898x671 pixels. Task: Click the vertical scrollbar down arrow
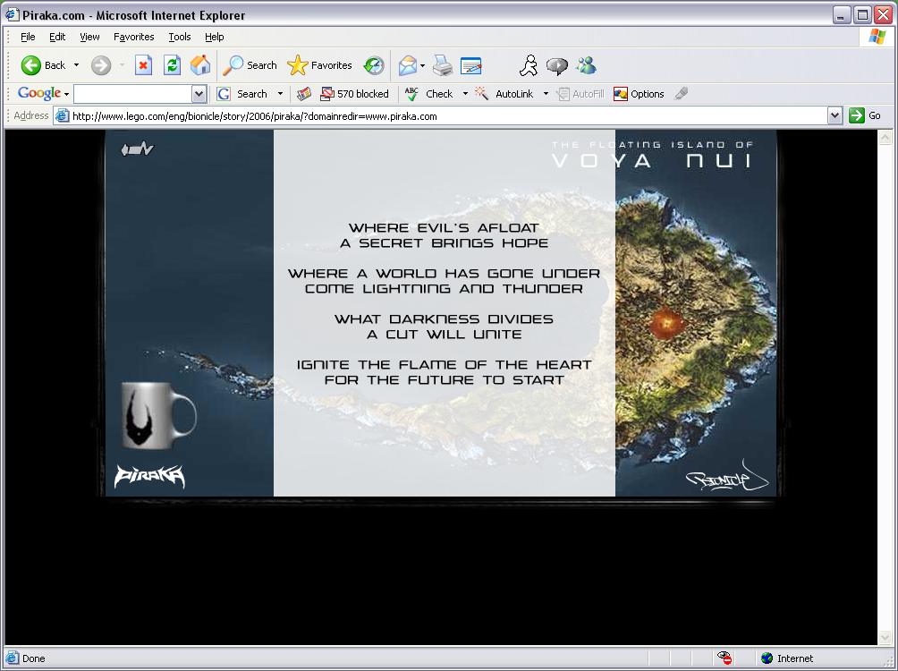coord(885,637)
